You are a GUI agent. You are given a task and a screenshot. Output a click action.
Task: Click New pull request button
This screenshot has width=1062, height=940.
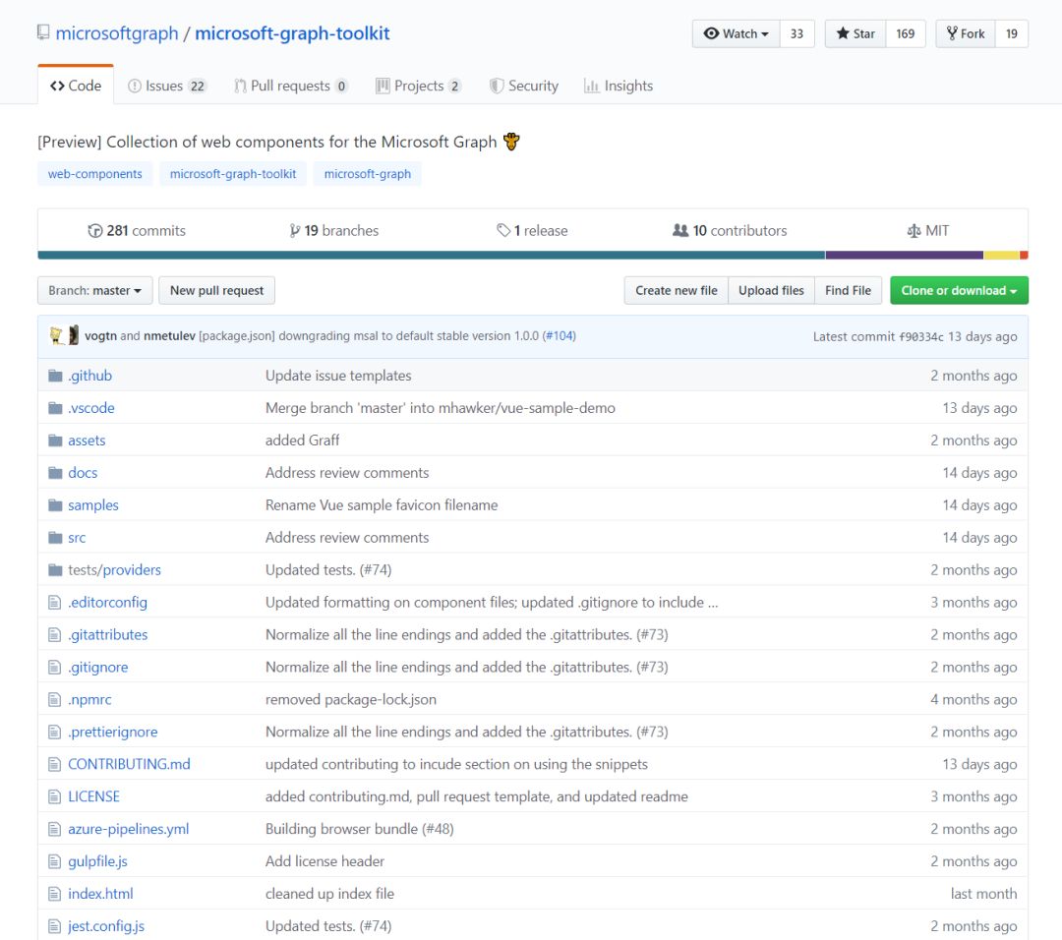coord(216,290)
